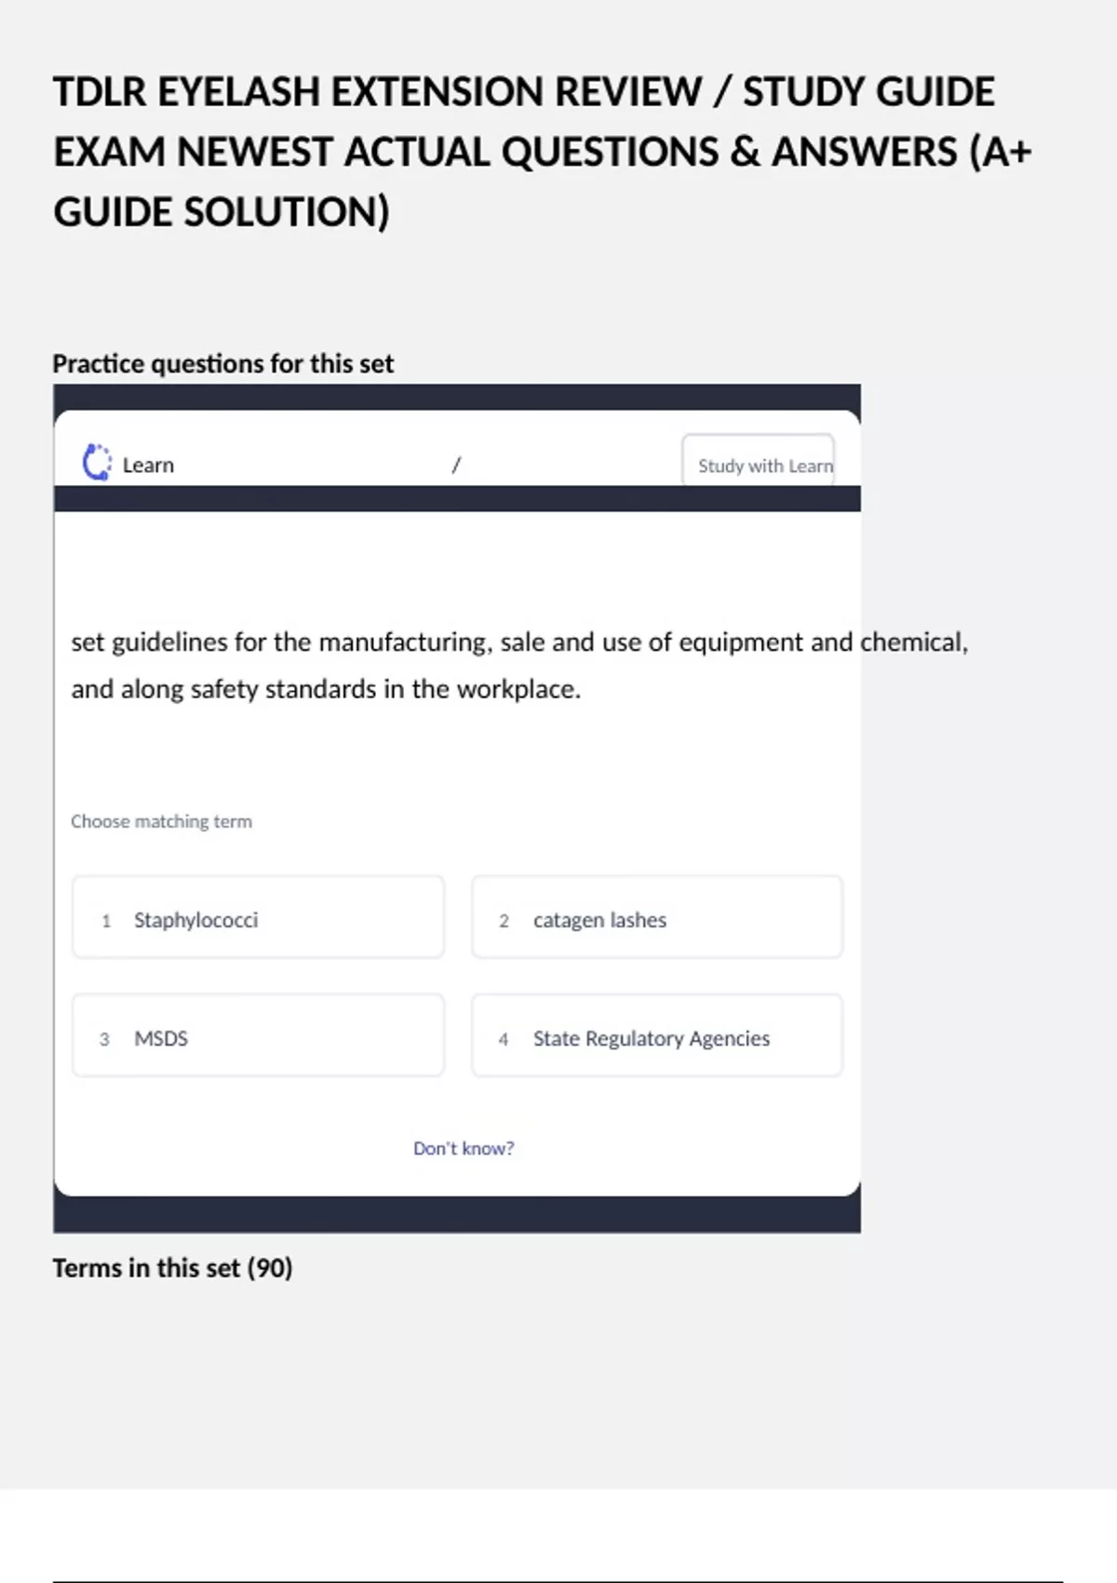This screenshot has height=1583, width=1117.
Task: Select the State Regulatory Agencies answer
Action: pos(656,1036)
